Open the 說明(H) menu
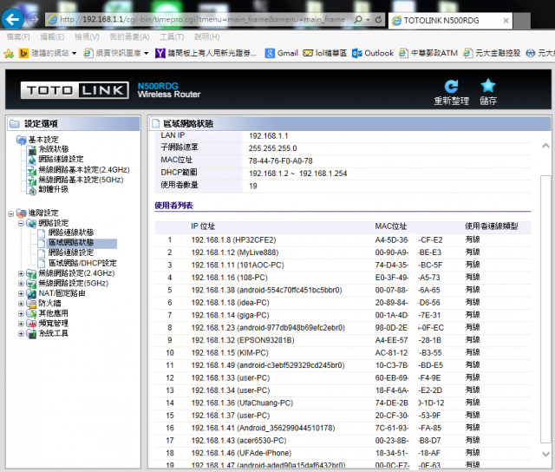555x472 pixels. (206, 36)
